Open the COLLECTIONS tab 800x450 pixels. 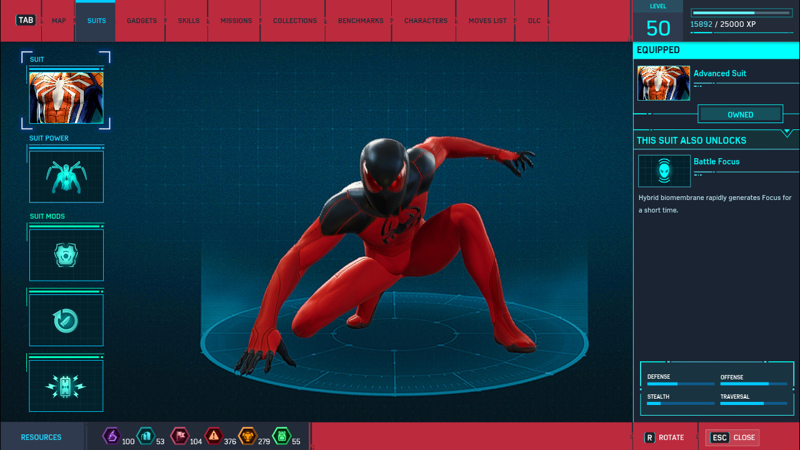pos(294,21)
